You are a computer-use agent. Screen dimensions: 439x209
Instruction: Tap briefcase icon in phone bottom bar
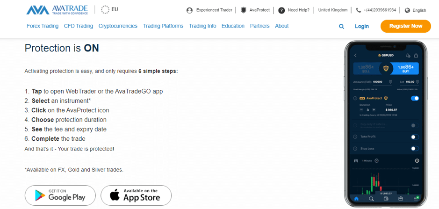[401, 199]
